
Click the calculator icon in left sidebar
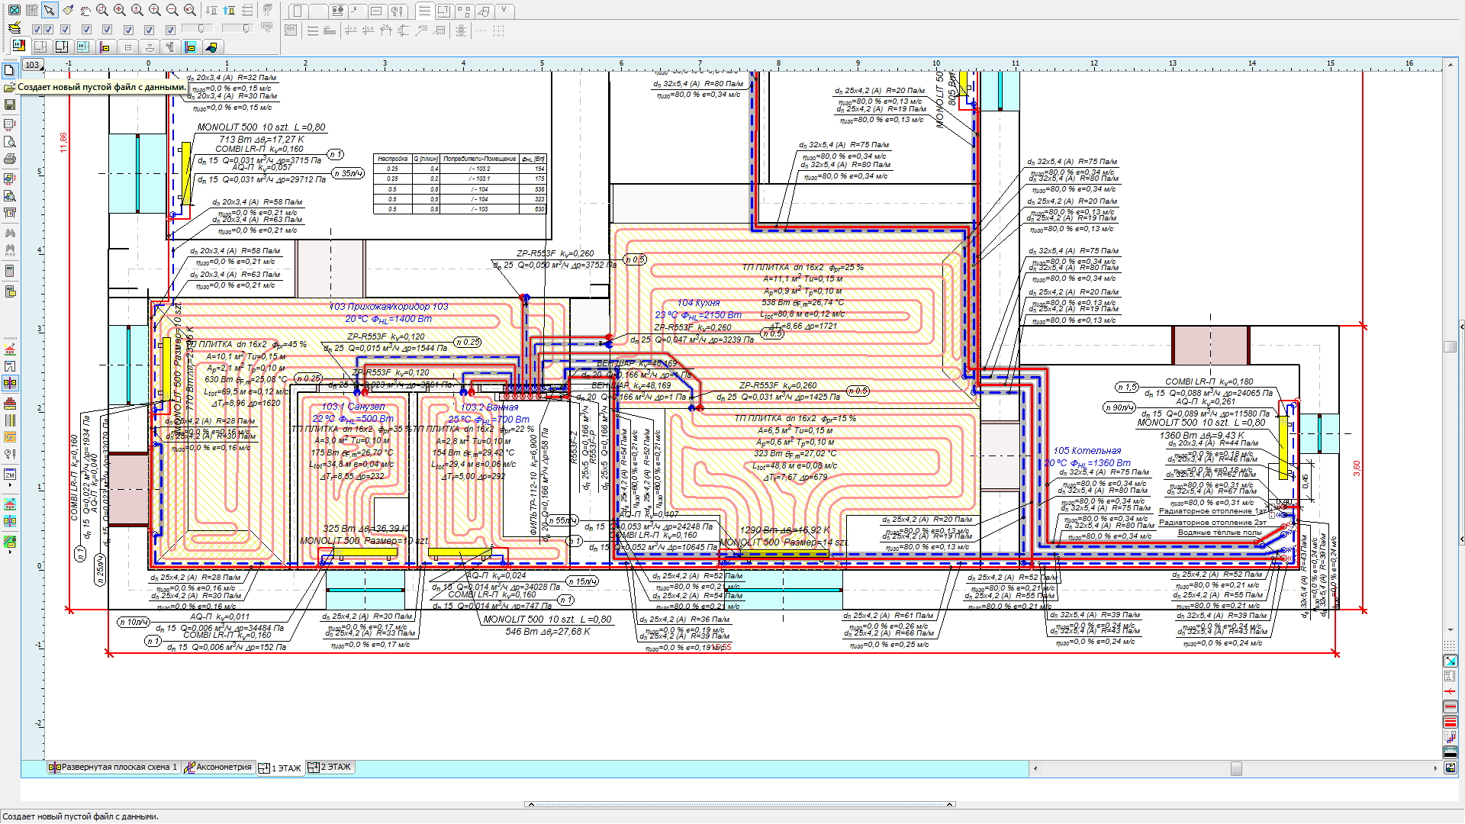(x=10, y=272)
